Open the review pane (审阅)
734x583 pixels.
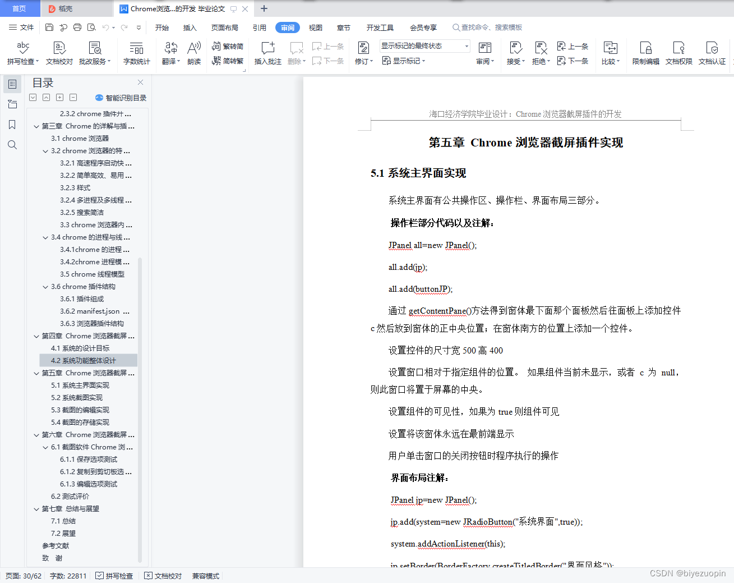click(485, 53)
